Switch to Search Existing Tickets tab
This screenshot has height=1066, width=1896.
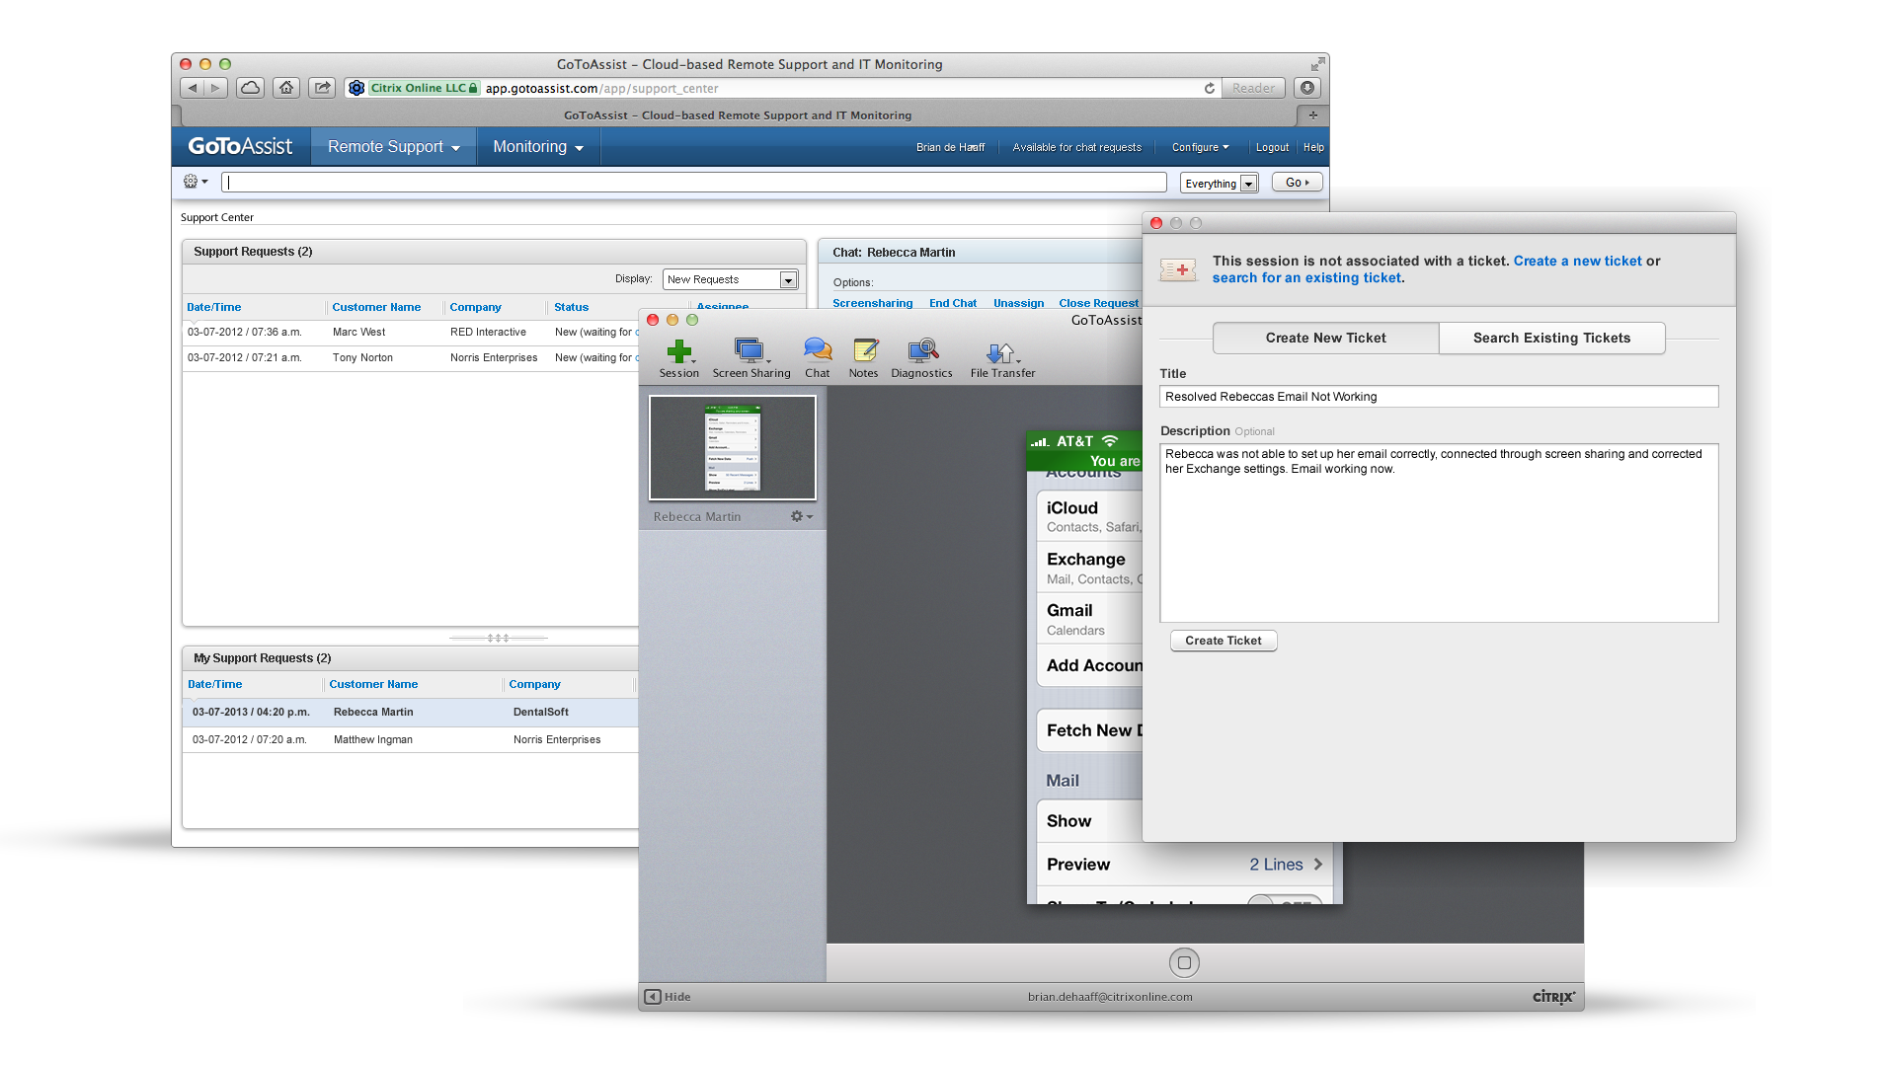tap(1551, 338)
